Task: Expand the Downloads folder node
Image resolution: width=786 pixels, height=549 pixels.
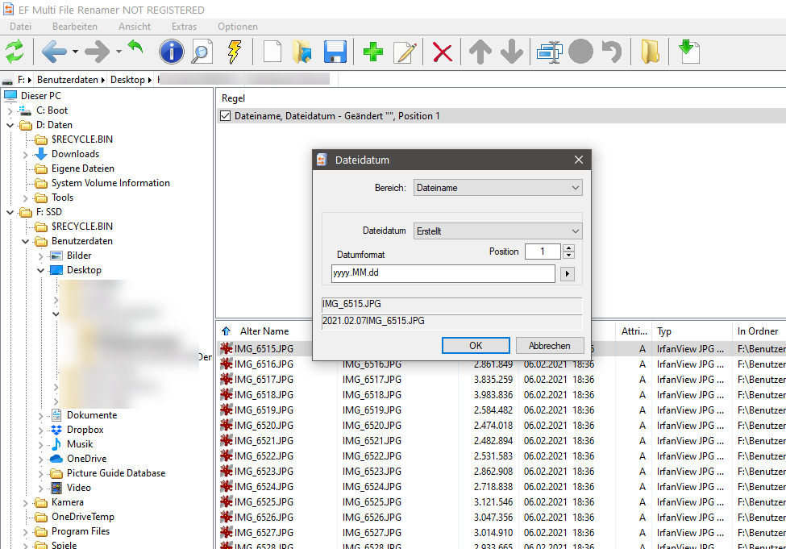Action: (x=25, y=155)
